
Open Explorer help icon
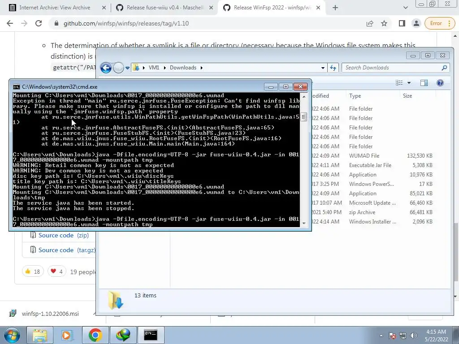(440, 83)
